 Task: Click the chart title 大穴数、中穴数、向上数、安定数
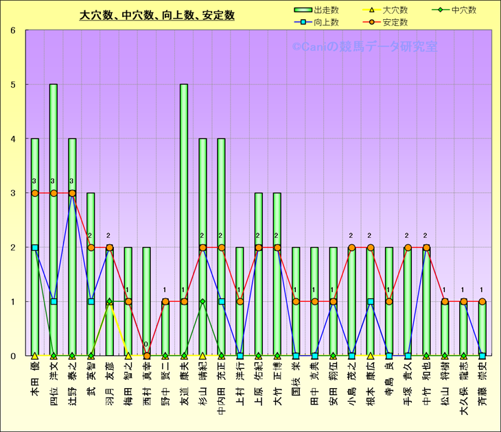point(157,14)
